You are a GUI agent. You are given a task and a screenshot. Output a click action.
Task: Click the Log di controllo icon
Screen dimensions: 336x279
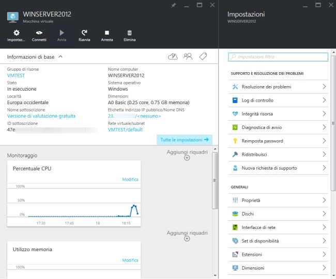(x=235, y=100)
